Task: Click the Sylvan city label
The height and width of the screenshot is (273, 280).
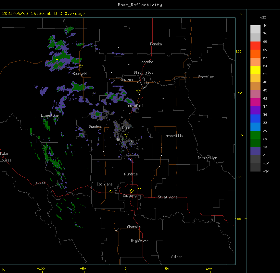Action: (127, 79)
